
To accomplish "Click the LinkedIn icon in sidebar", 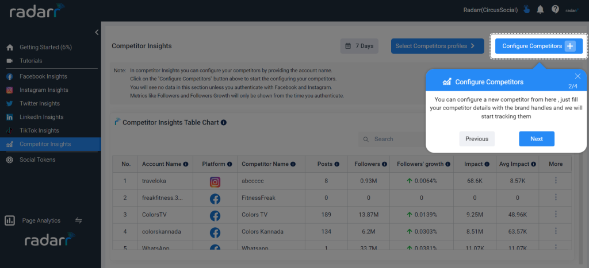I will pos(10,117).
